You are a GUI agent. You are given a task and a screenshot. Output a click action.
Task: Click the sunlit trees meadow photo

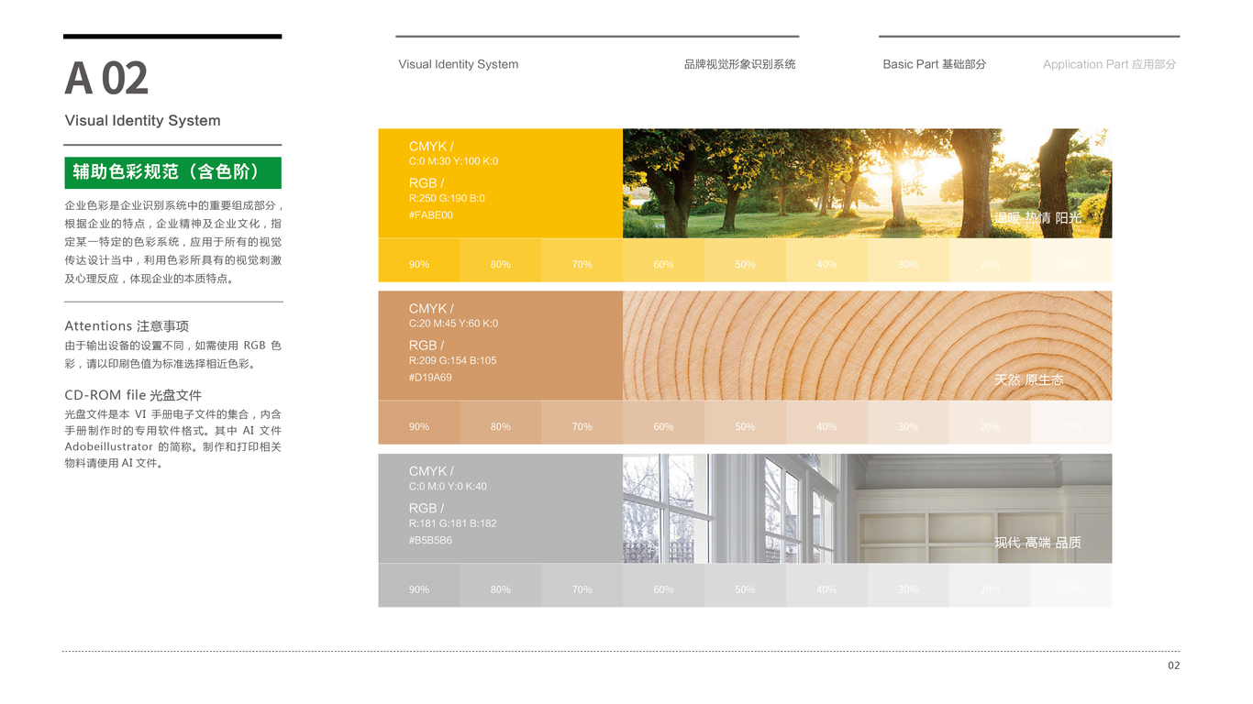click(867, 183)
